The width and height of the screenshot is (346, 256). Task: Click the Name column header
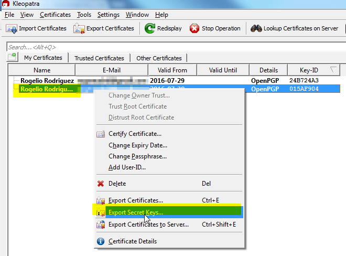pos(41,70)
